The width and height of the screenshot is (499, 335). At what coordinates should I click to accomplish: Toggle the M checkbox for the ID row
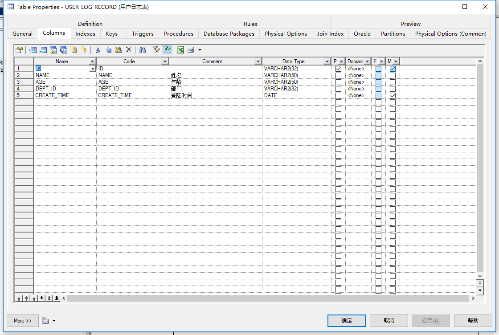tap(393, 69)
